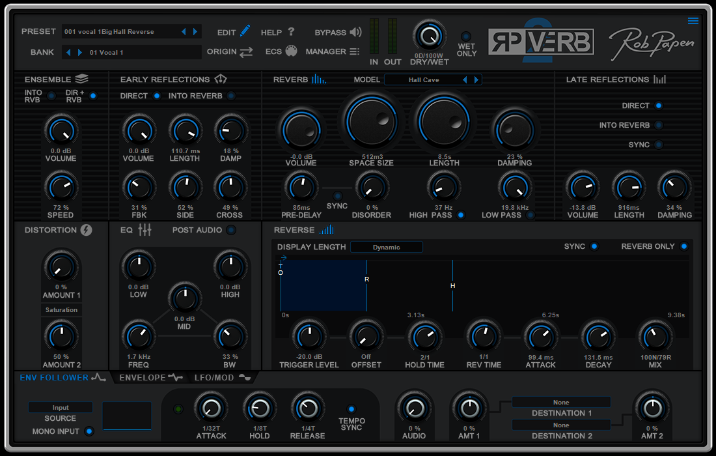Open the hamburger menu at top right
The height and width of the screenshot is (456, 716).
pos(693,21)
